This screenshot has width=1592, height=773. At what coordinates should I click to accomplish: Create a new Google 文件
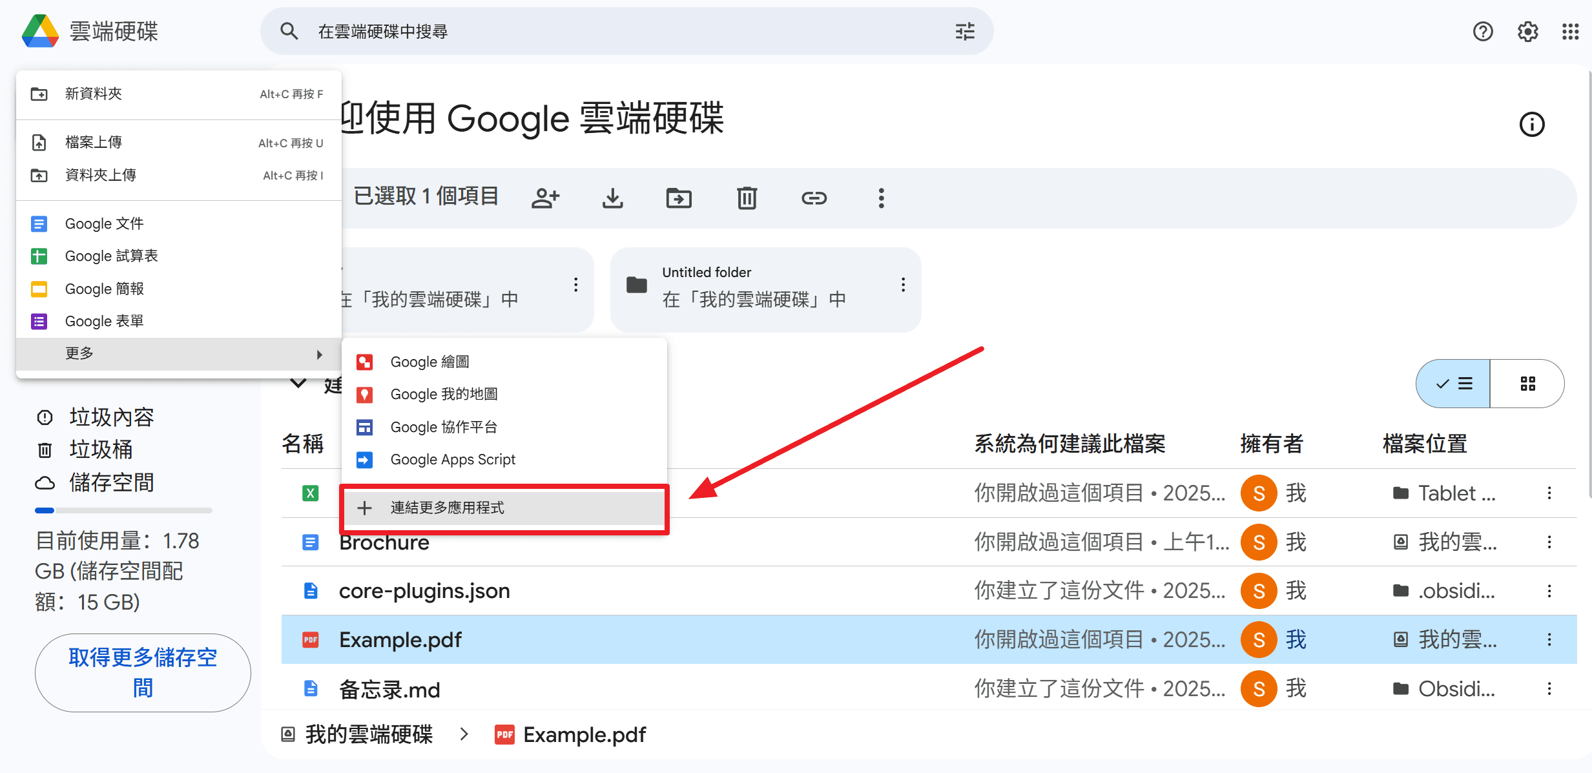coord(178,223)
